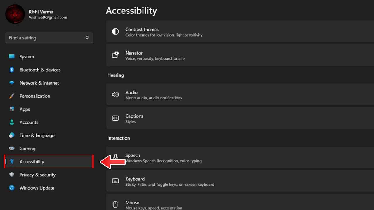Viewport: 374px width, 210px height.
Task: Click the search magnifier icon
Action: (87, 38)
